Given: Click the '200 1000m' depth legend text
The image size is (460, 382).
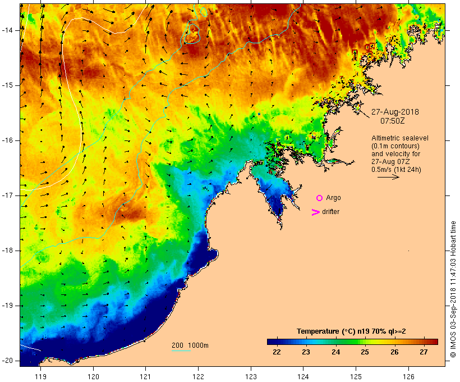Looking at the screenshot, I should coord(190,345).
